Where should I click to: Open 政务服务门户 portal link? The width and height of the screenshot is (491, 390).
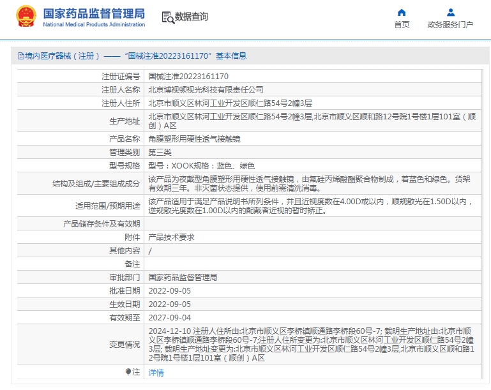pos(450,24)
